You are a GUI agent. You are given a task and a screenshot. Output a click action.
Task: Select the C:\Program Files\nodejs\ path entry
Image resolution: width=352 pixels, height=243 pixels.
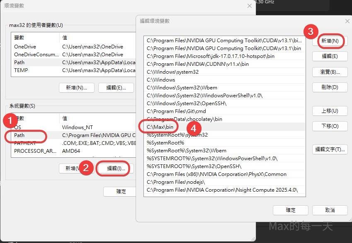[x=176, y=182]
